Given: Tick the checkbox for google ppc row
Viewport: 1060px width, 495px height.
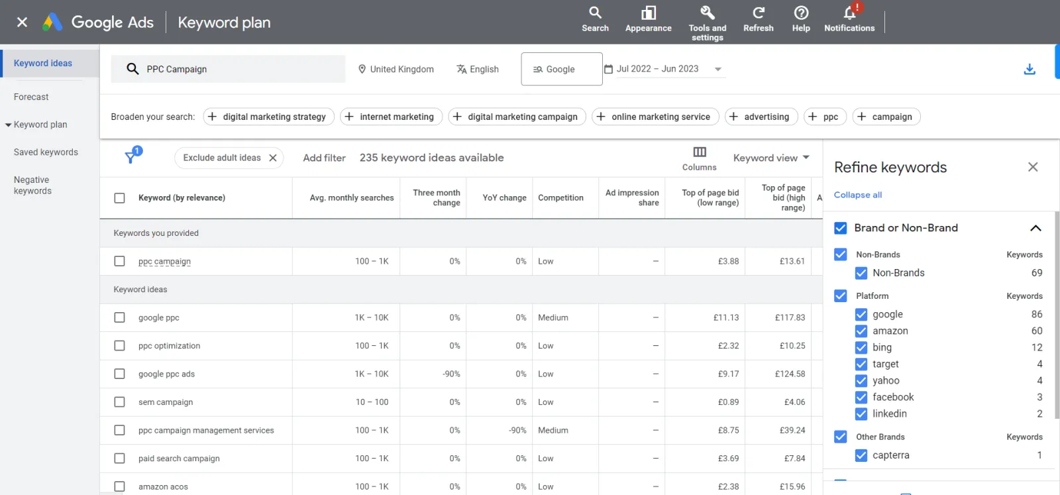Looking at the screenshot, I should click(119, 317).
